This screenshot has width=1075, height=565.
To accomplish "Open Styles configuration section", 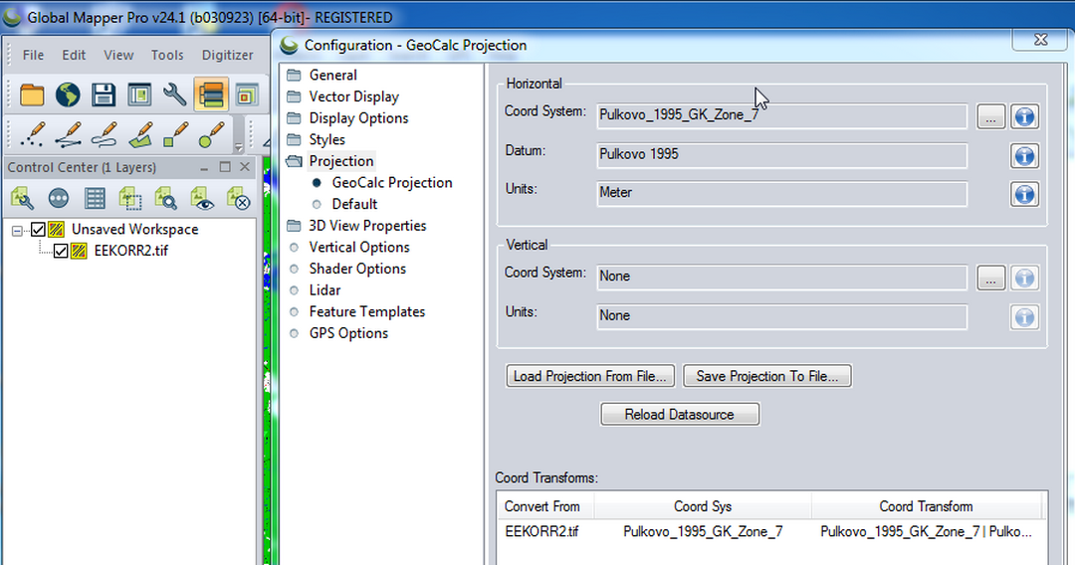I will click(x=327, y=139).
